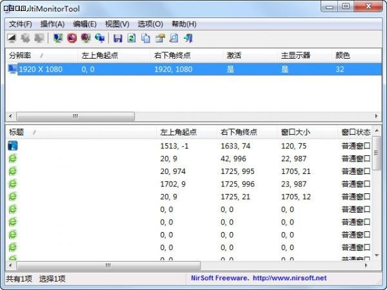Click the refresh icon in toolbar
Viewport: 387px width, 290px height.
coord(132,38)
